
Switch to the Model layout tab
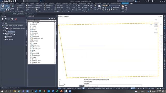3,88
